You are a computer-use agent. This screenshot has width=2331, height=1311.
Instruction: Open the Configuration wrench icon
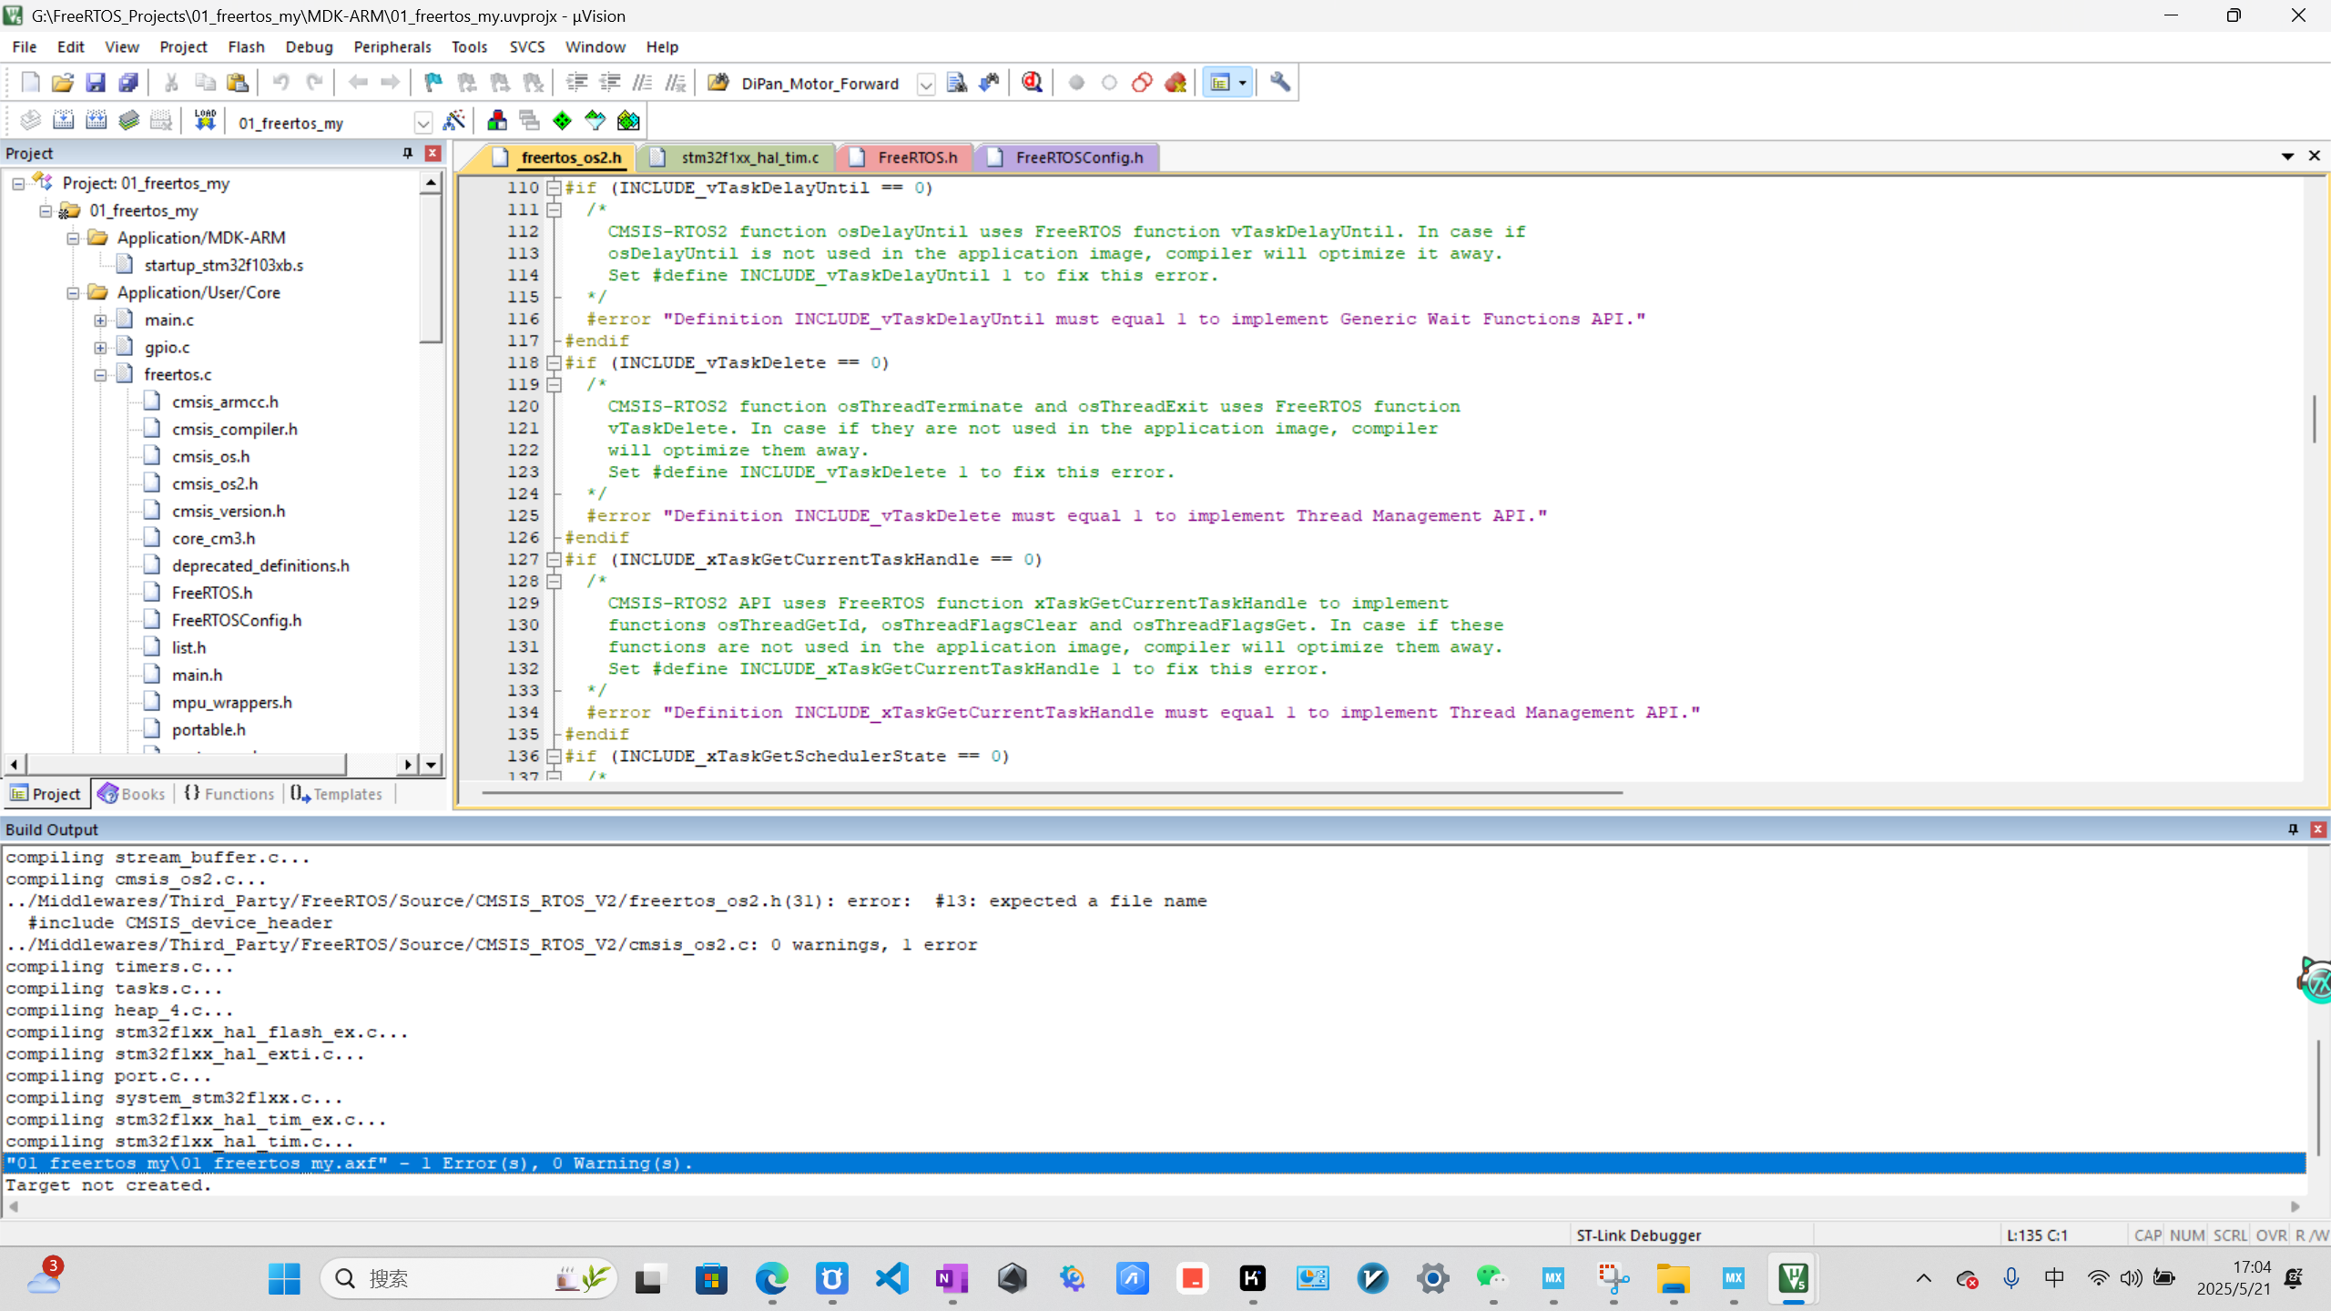[1279, 83]
